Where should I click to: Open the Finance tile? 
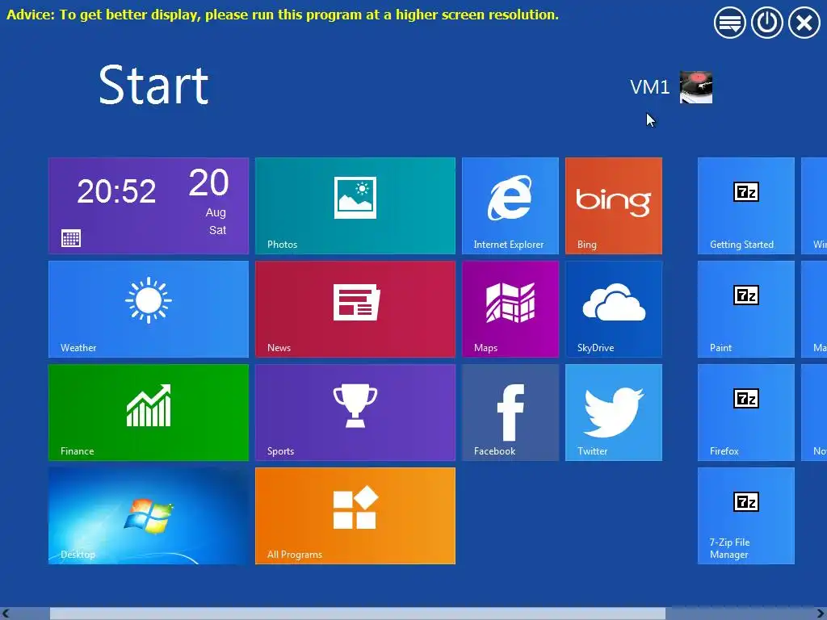point(149,413)
